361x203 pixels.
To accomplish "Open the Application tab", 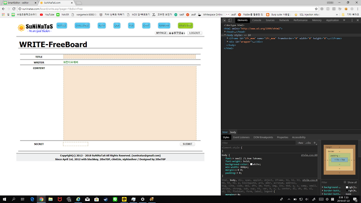I will click(x=332, y=20).
